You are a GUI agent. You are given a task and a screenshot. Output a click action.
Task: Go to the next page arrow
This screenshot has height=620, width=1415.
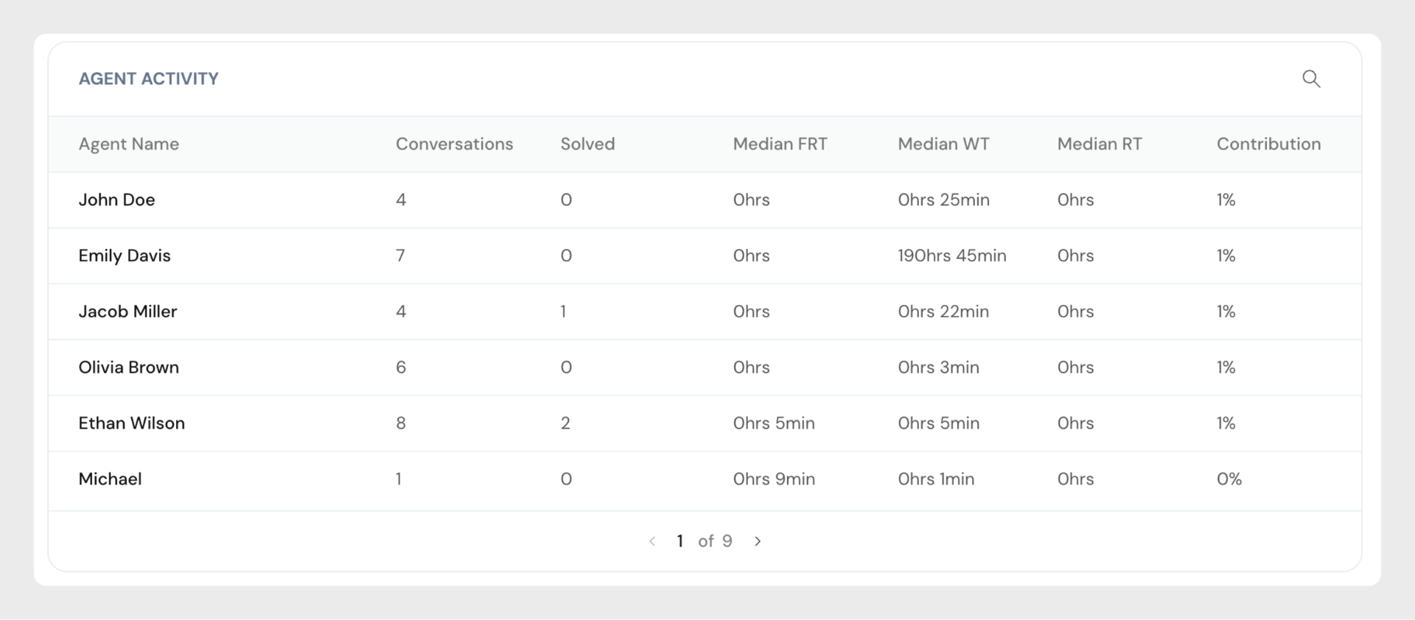[x=758, y=541]
